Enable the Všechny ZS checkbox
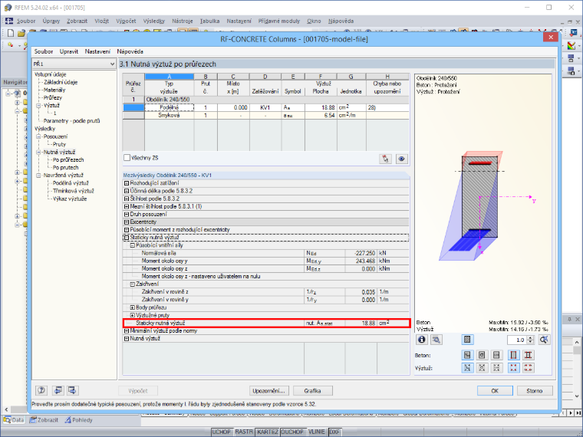The height and width of the screenshot is (437, 583). [x=127, y=158]
